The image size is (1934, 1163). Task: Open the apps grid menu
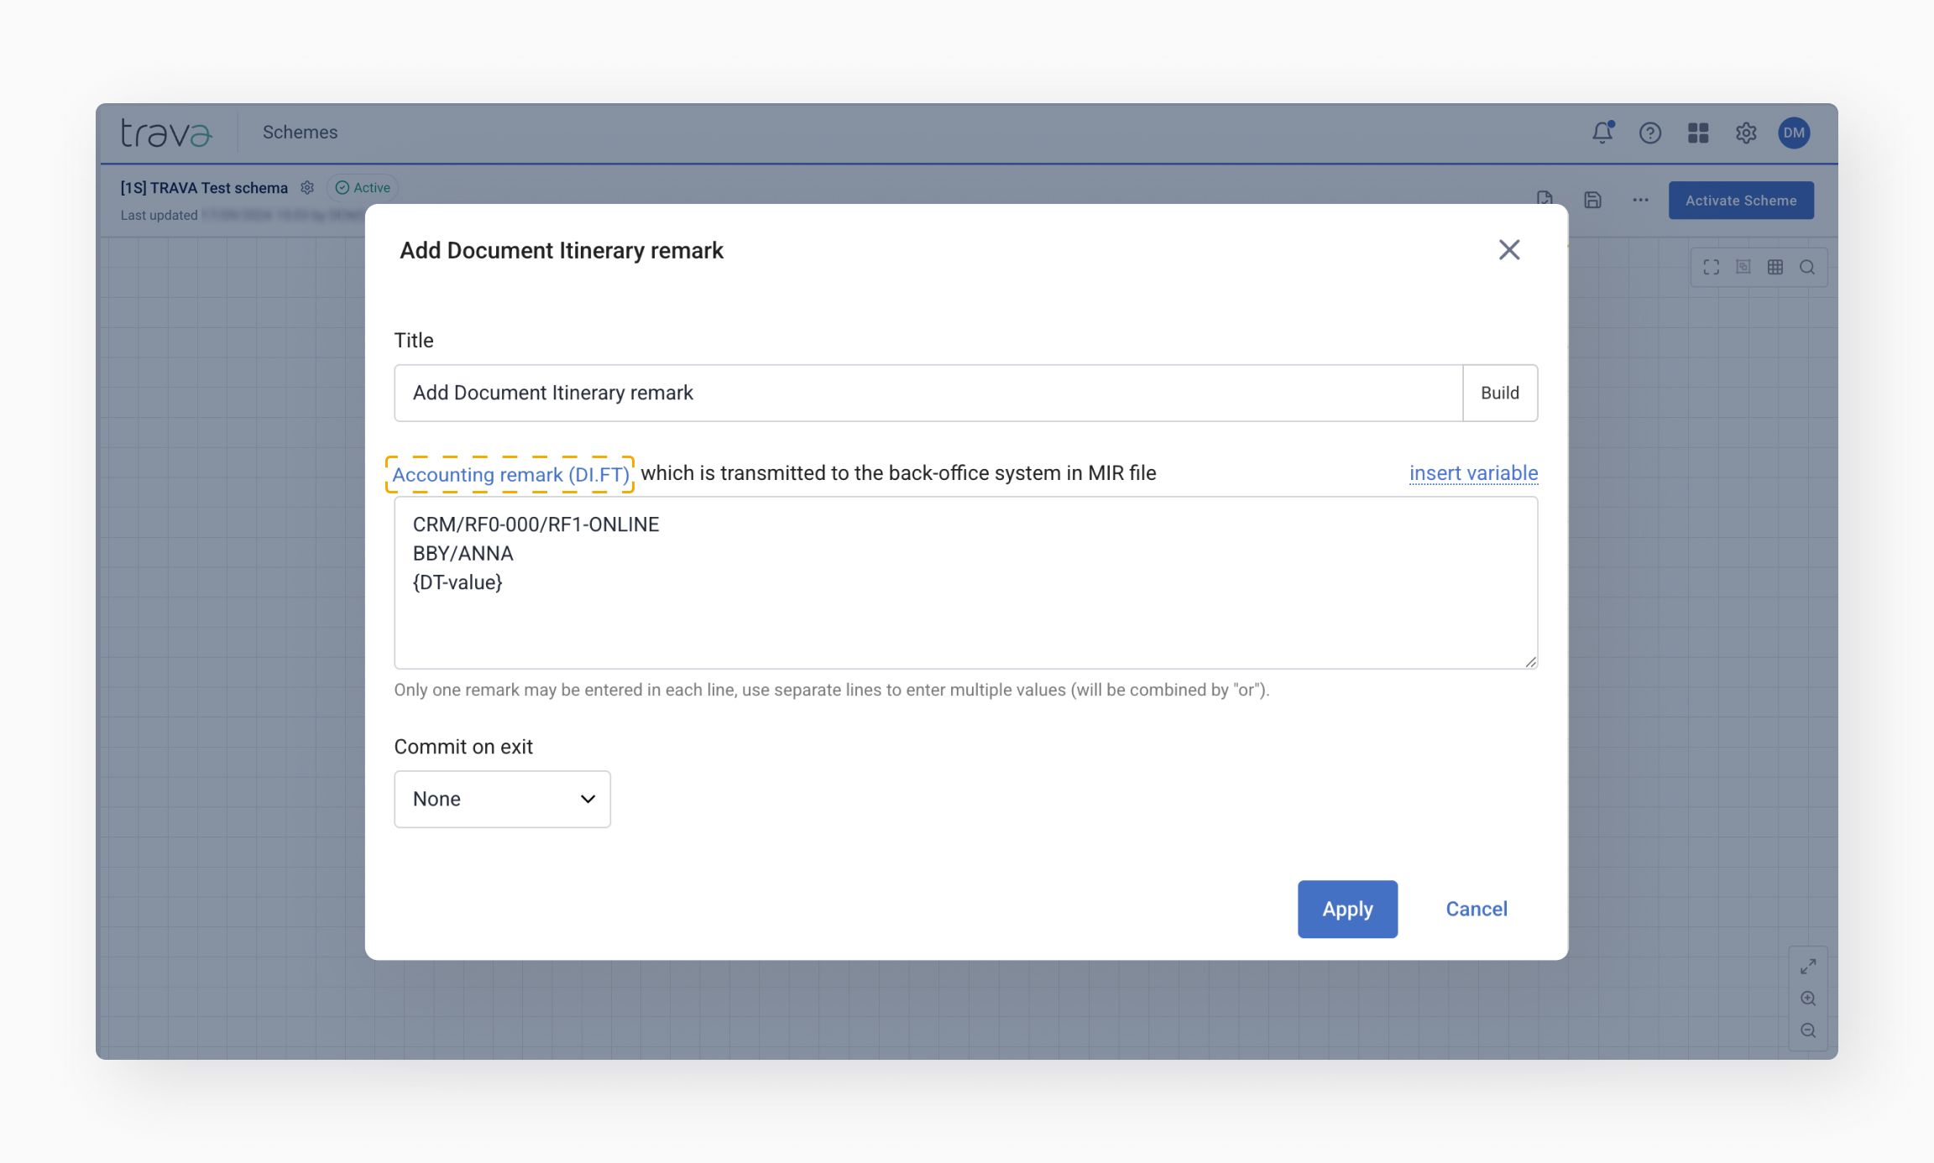pyautogui.click(x=1697, y=133)
